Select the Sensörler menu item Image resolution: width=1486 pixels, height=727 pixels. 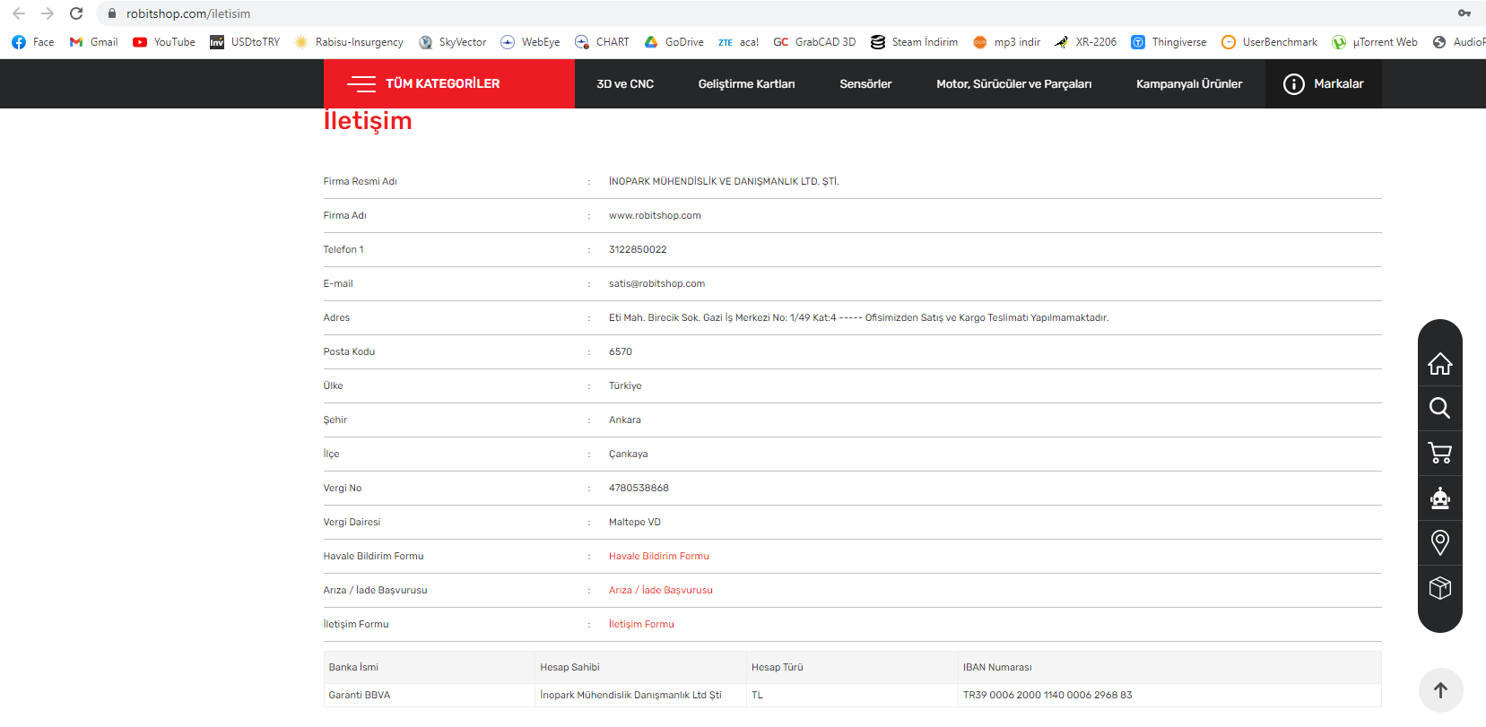click(865, 84)
